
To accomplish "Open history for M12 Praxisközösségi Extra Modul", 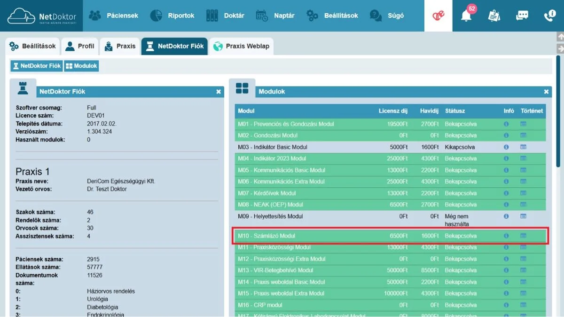I will [523, 259].
